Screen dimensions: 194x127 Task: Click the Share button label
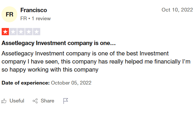pos(47,101)
